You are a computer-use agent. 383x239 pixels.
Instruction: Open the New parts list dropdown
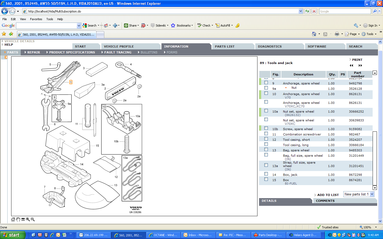[372, 194]
